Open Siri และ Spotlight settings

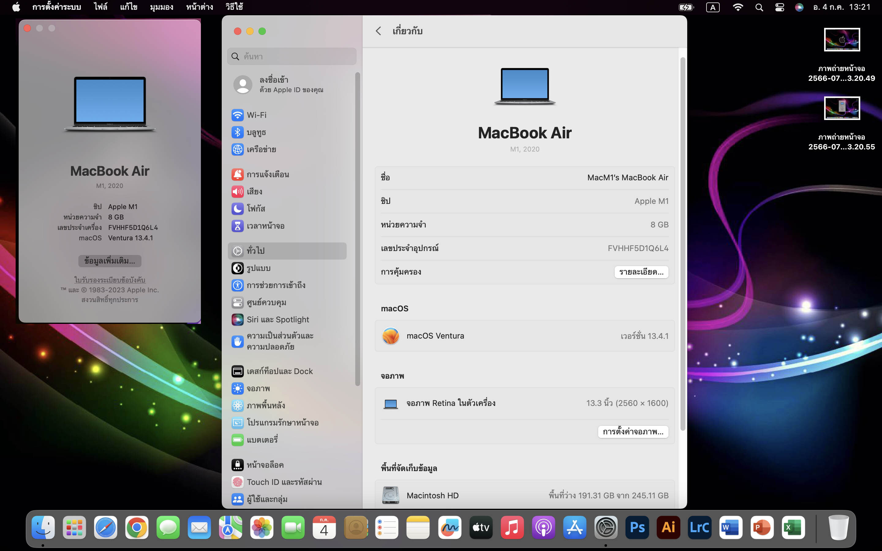point(287,320)
